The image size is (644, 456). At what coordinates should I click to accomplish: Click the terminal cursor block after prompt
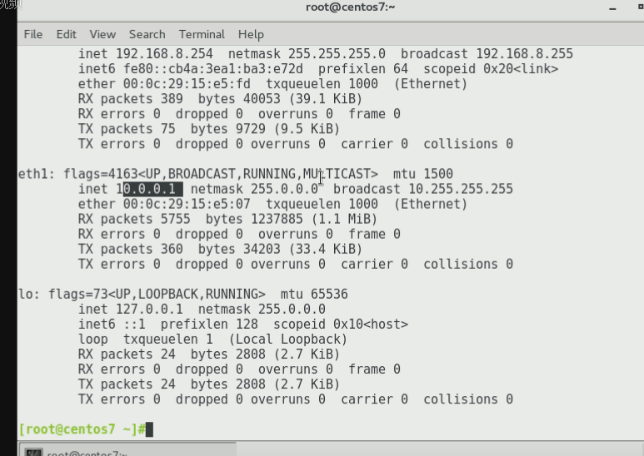pos(149,429)
